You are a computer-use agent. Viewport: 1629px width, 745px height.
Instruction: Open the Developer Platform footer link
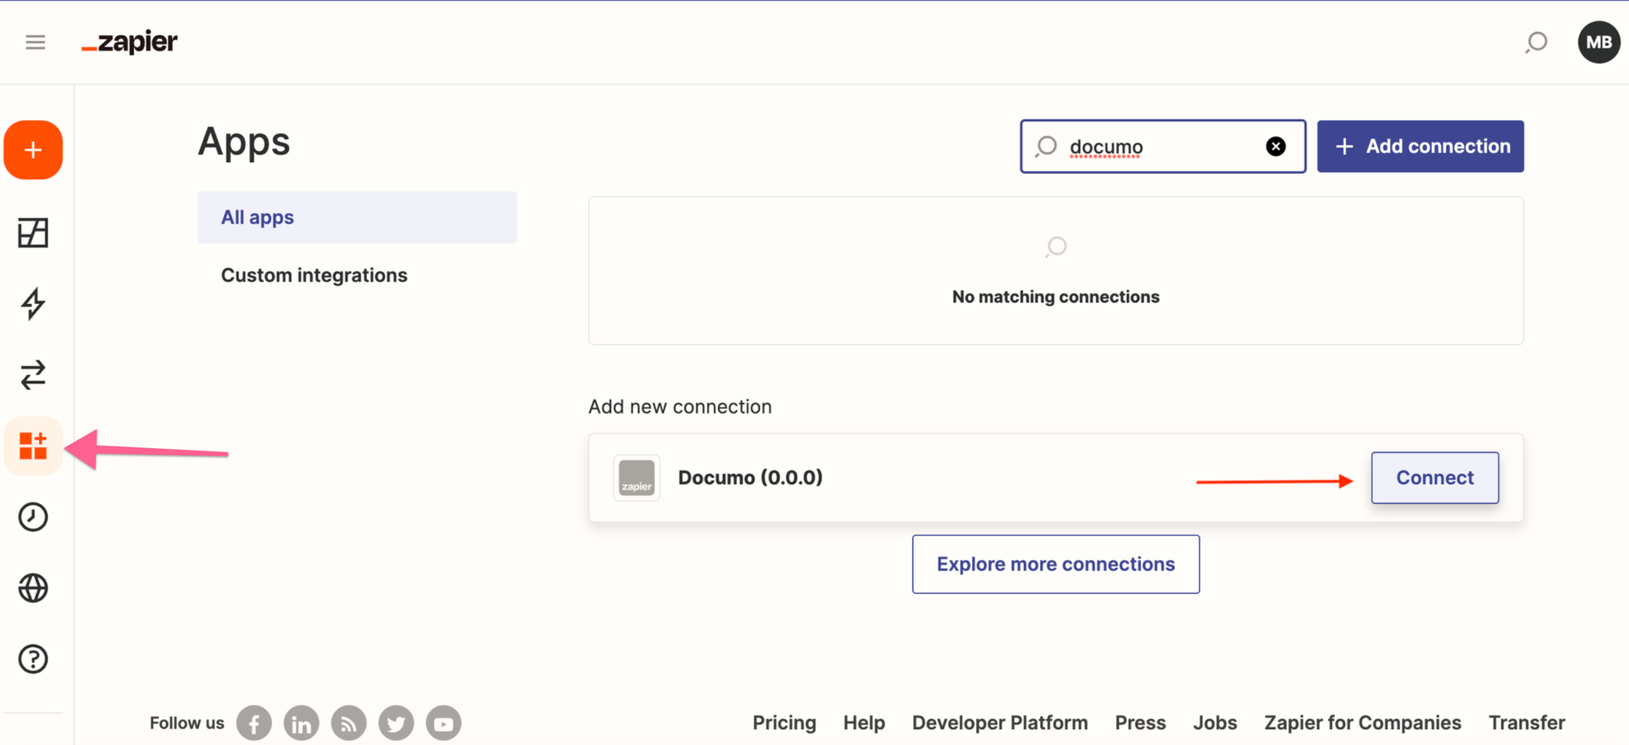pyautogui.click(x=1000, y=722)
